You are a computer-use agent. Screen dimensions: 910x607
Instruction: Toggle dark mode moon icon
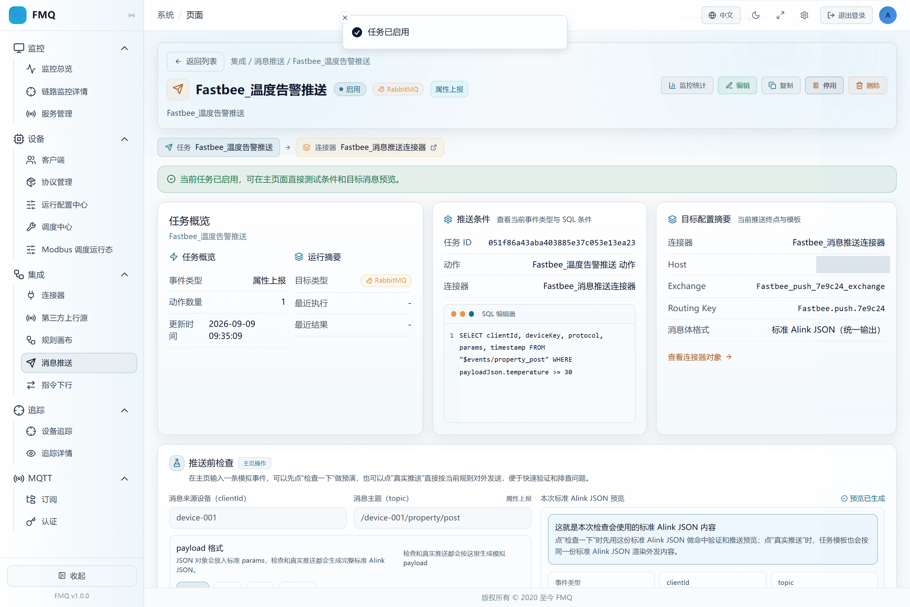755,15
